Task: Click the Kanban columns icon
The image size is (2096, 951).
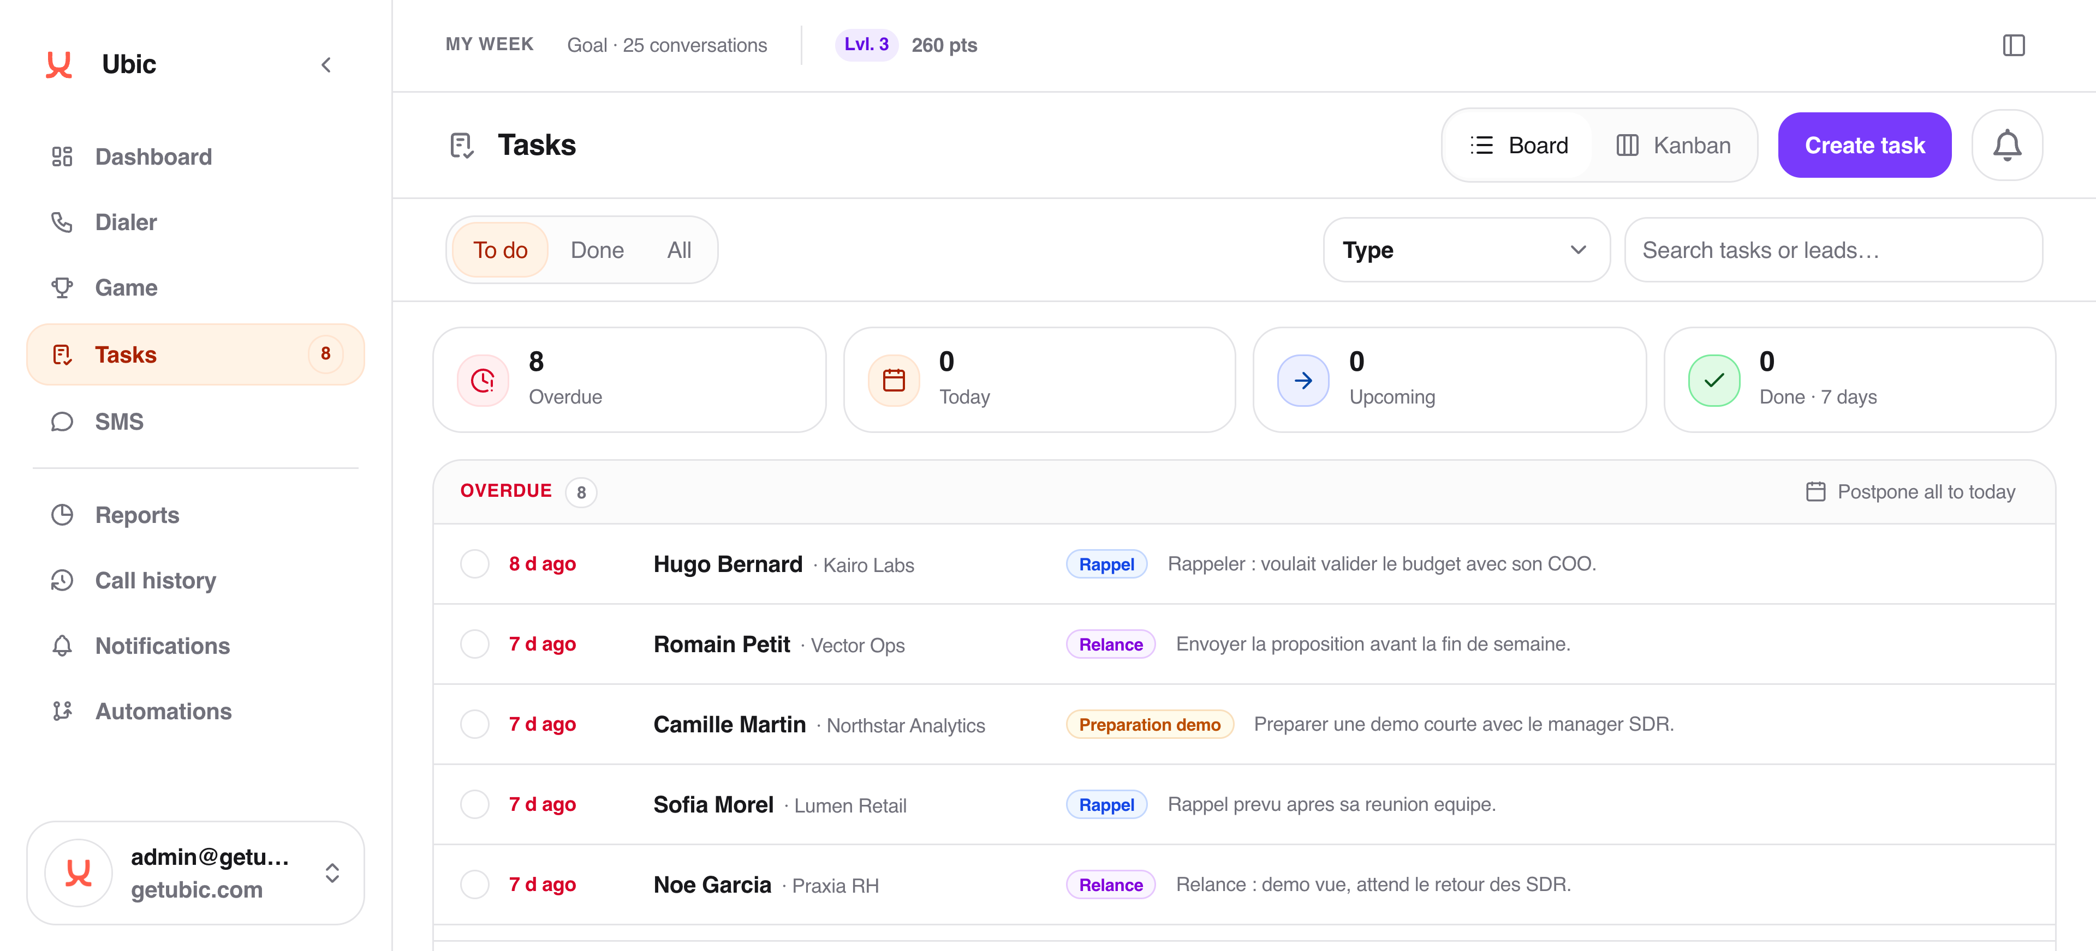Action: point(1627,146)
